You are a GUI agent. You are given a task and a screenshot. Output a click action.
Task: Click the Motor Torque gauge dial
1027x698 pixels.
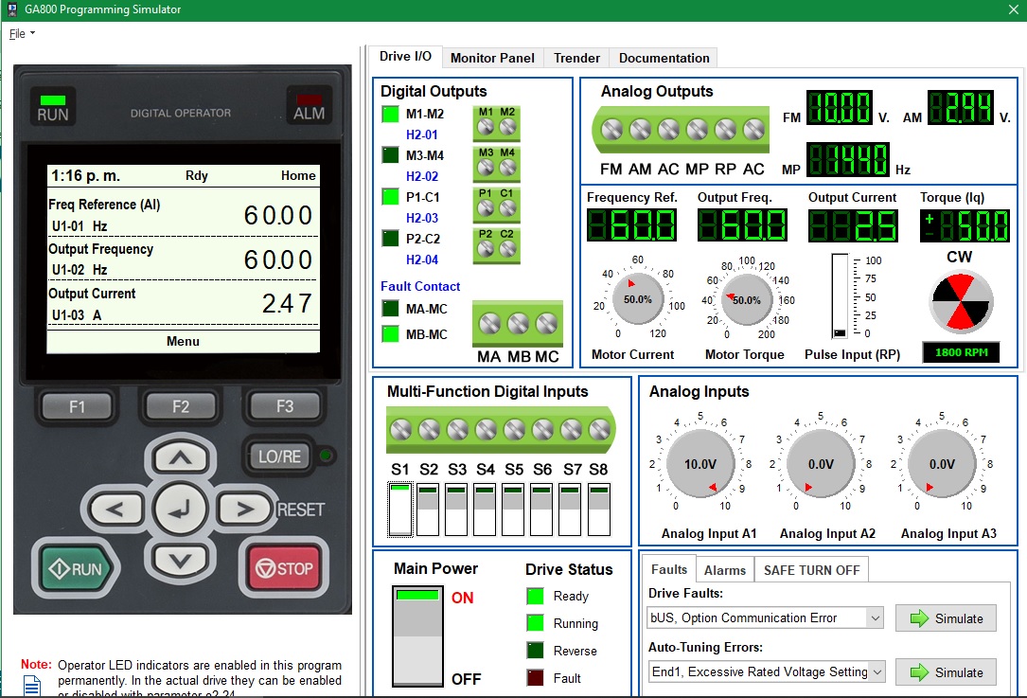[x=746, y=299]
